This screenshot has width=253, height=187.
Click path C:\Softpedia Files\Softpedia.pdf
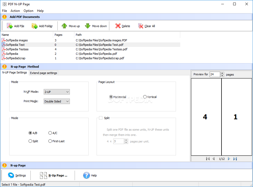96,54
